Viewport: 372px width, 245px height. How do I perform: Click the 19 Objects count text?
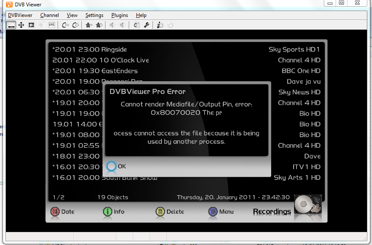click(x=113, y=197)
